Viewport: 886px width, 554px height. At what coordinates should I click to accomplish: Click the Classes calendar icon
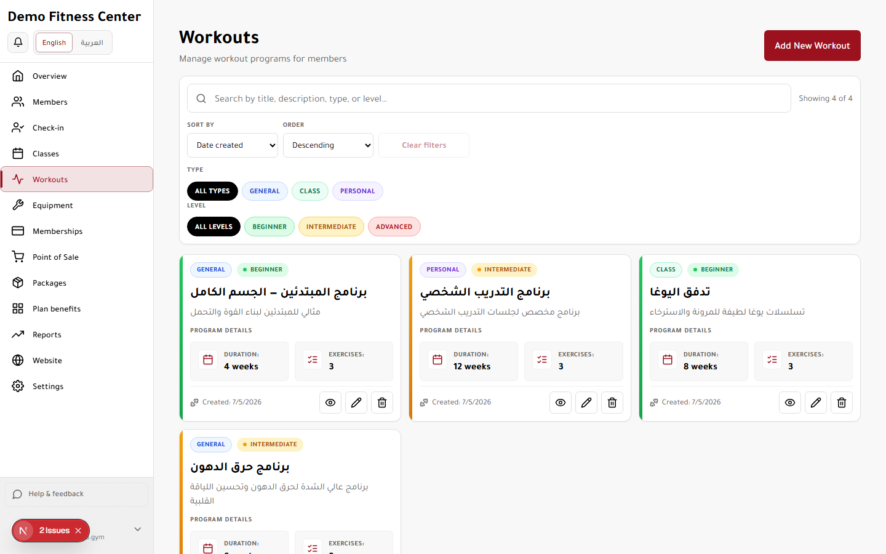pyautogui.click(x=18, y=154)
